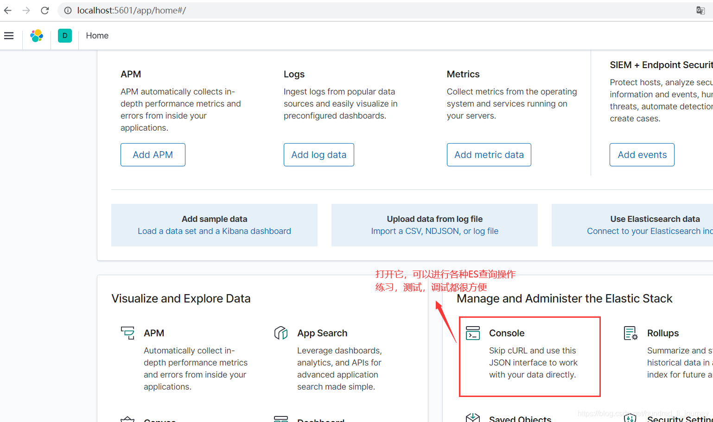The width and height of the screenshot is (713, 422).
Task: Click Manage and Administer the Elastic Stack heading
Action: 564,299
